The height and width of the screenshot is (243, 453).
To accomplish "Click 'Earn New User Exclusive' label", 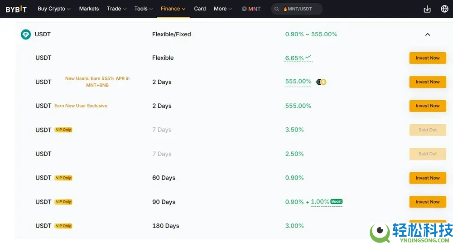I will pyautogui.click(x=81, y=106).
